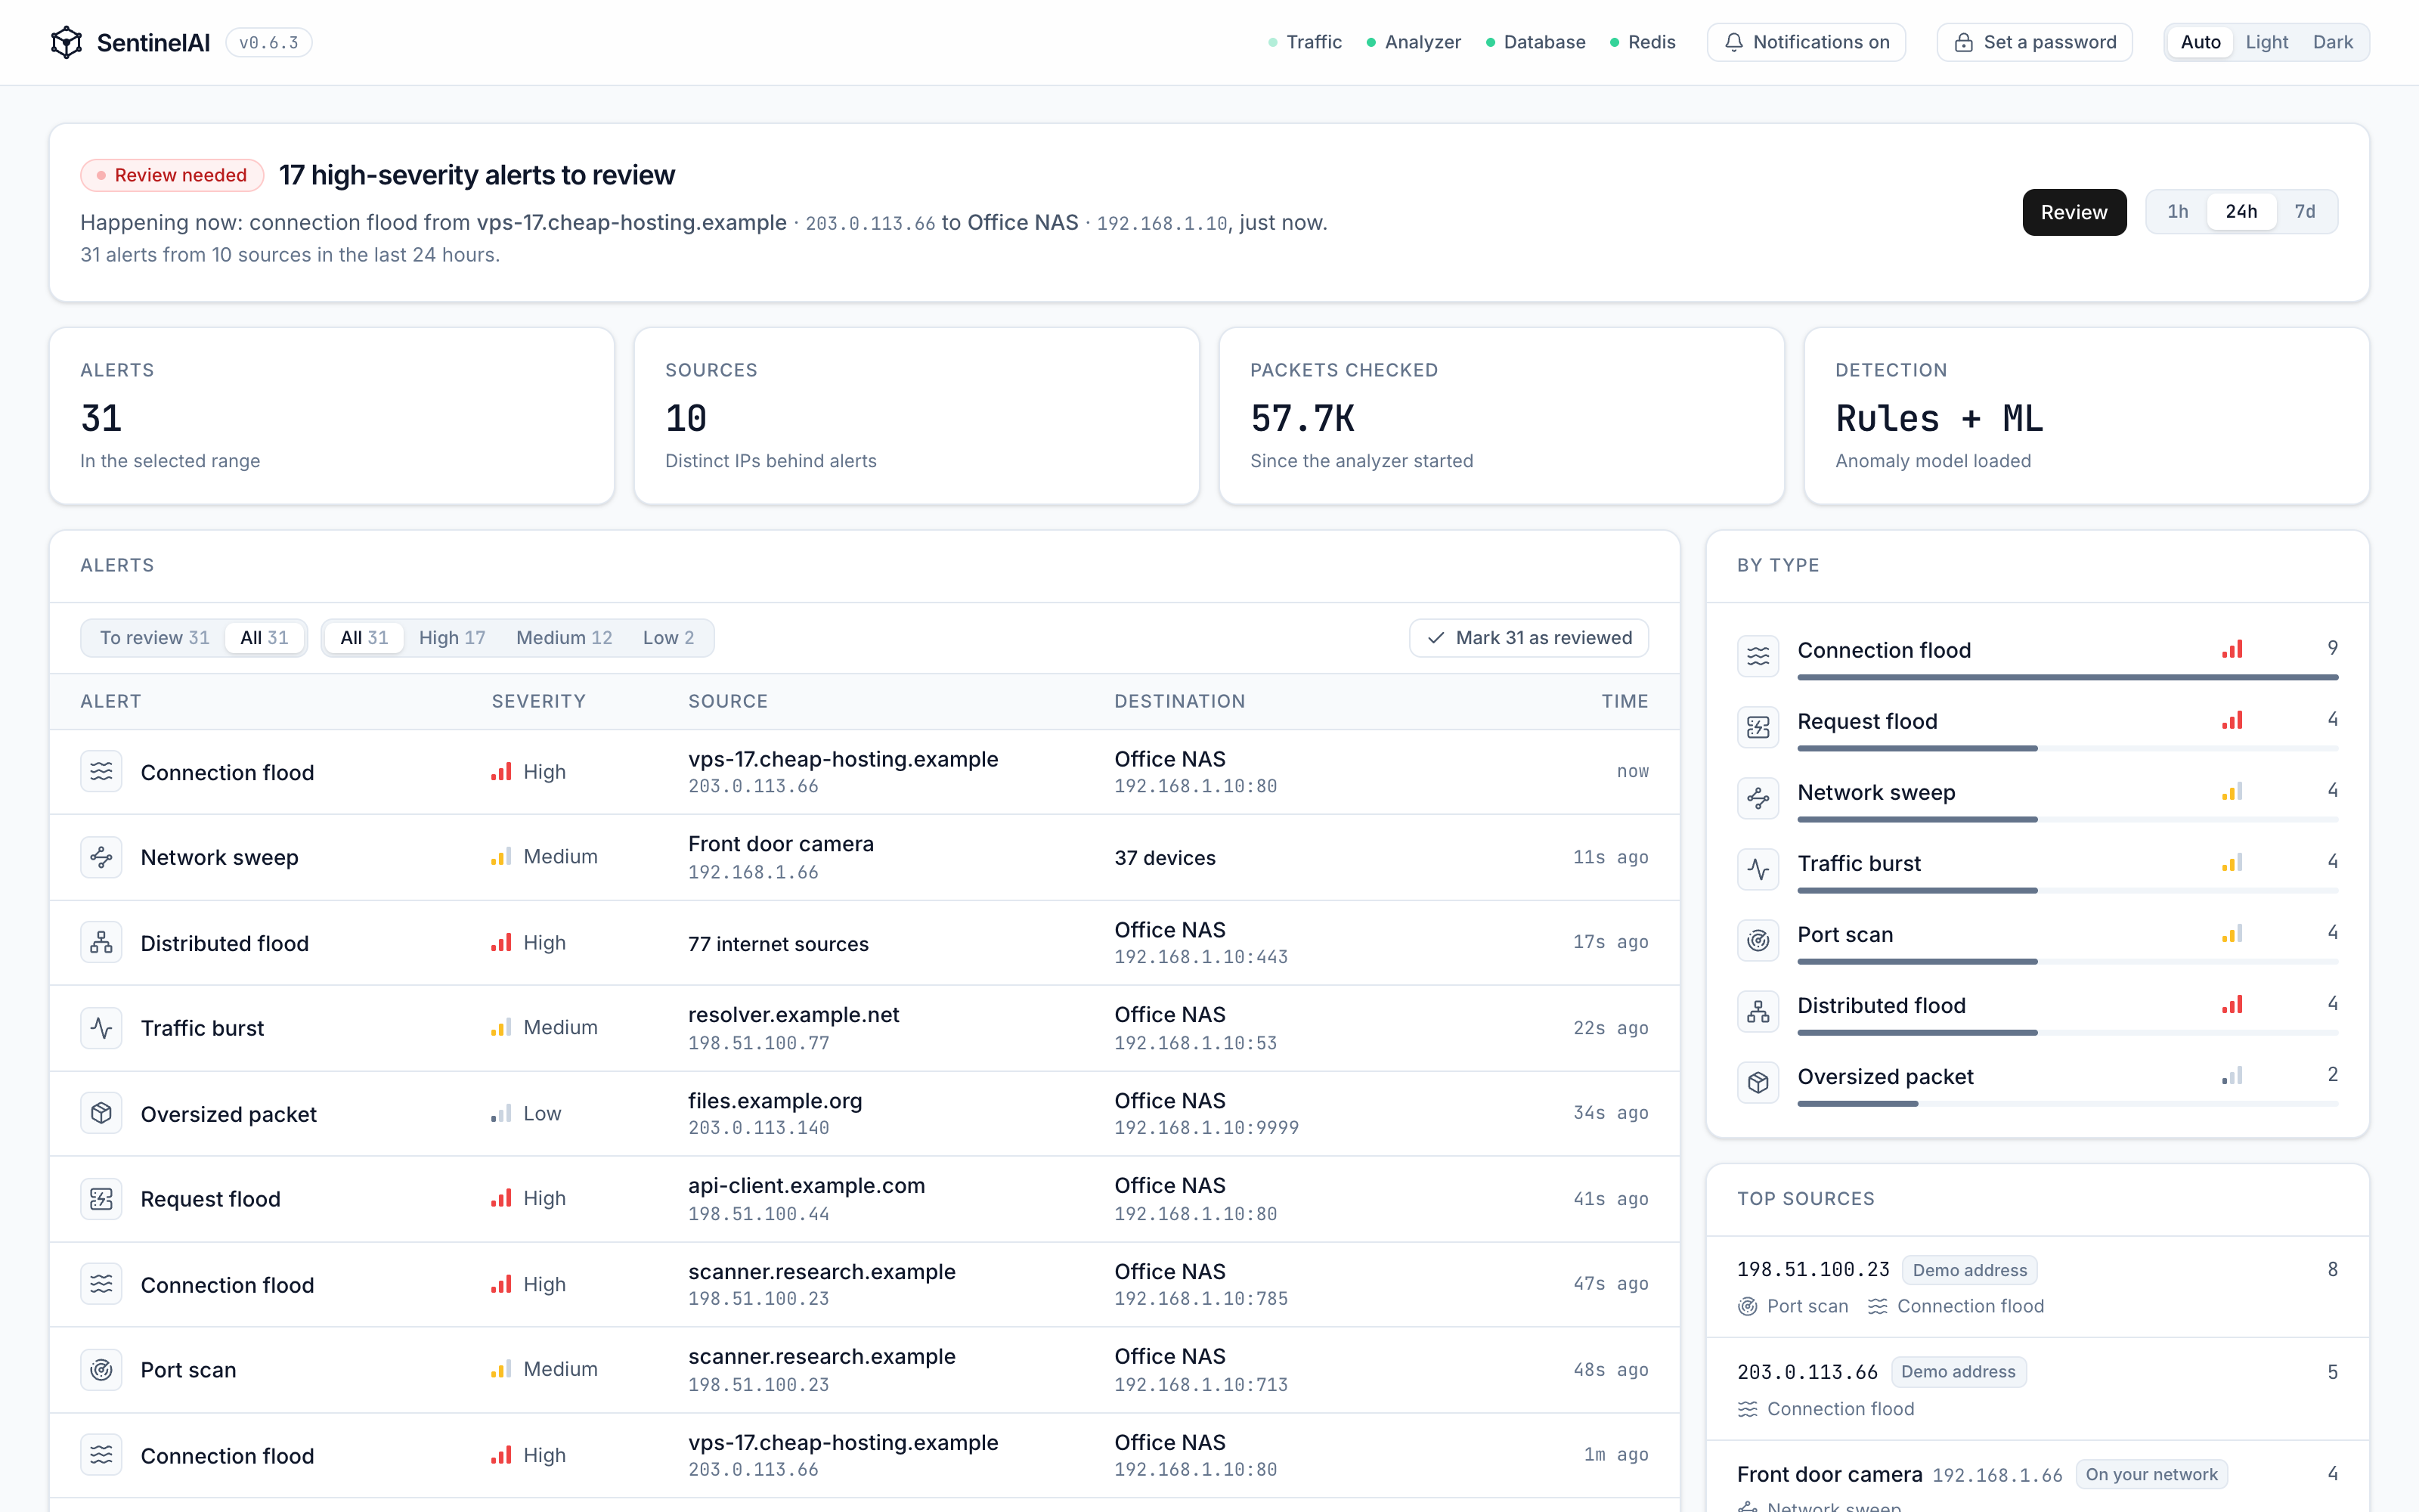
Task: Click the black Review button
Action: [x=2074, y=212]
